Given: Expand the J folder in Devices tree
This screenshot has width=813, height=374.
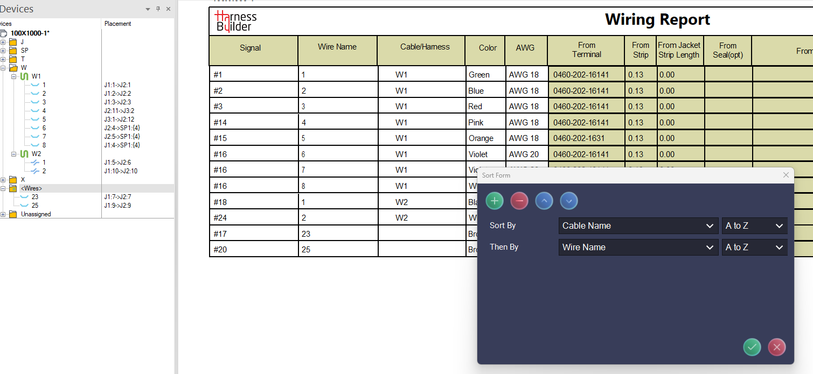Looking at the screenshot, I should [x=3, y=42].
